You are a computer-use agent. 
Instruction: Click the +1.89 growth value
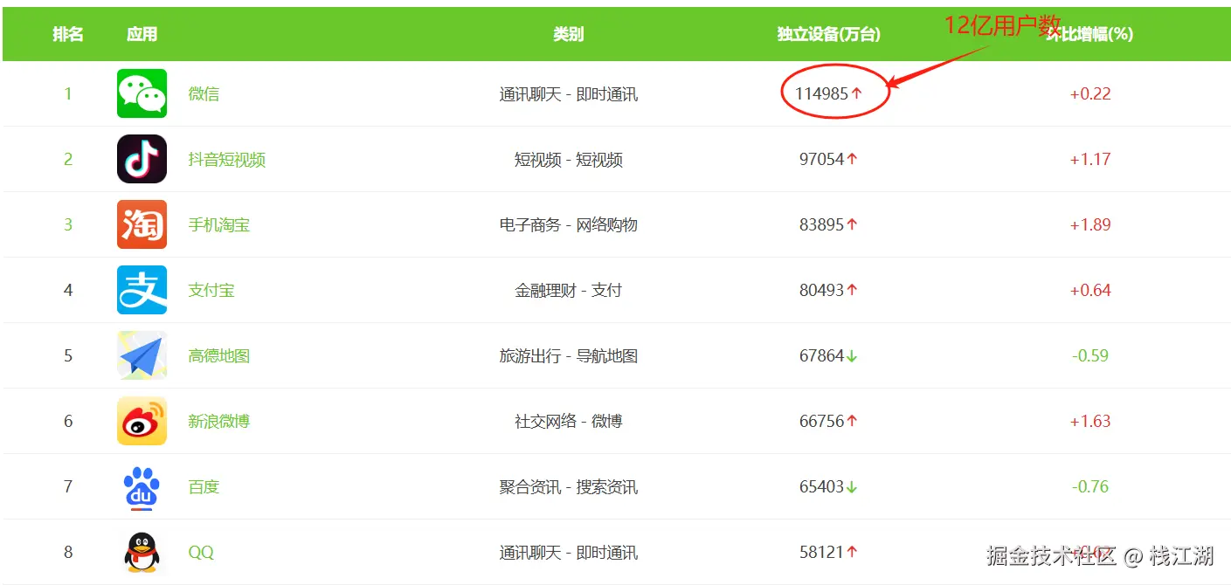pos(1090,224)
